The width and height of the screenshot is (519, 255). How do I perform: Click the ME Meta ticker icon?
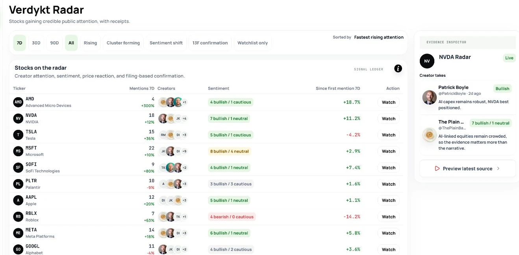tap(18, 233)
